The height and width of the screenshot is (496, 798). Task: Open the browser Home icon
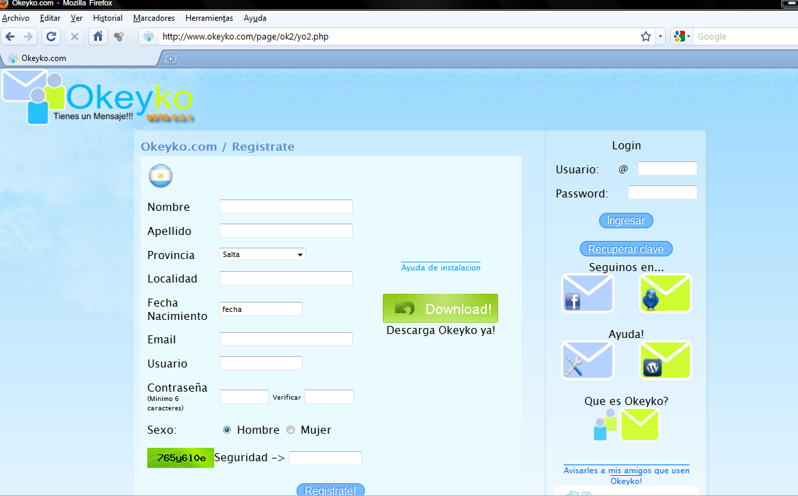[x=98, y=37]
